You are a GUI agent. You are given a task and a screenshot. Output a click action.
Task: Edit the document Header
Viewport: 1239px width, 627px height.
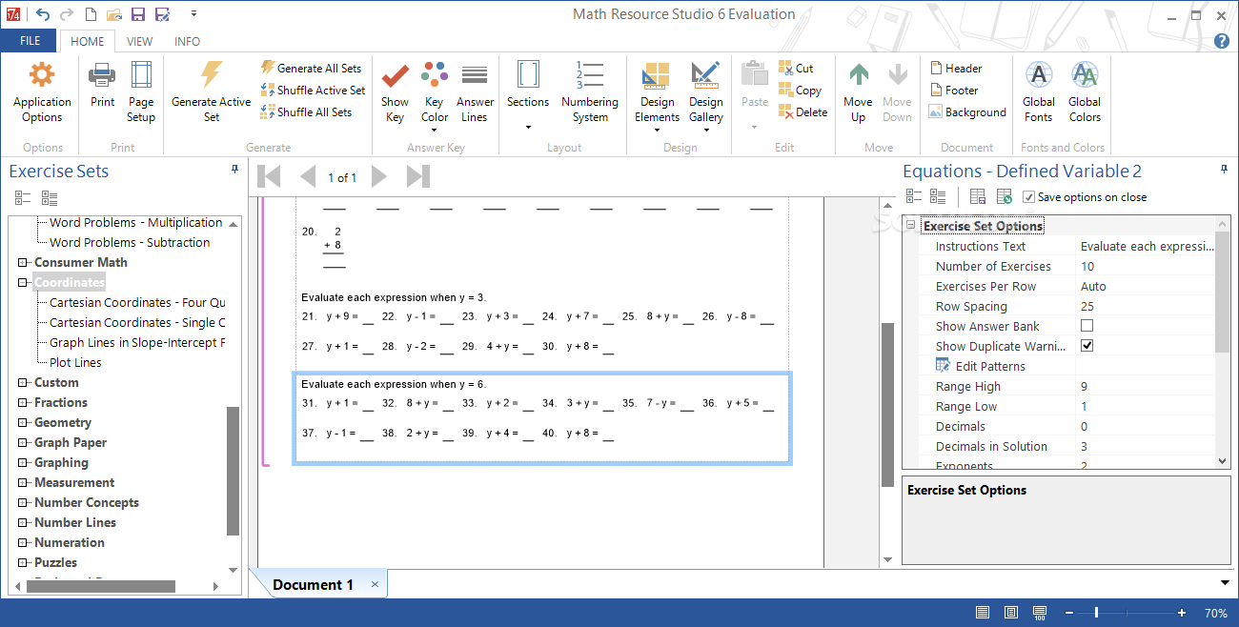(955, 69)
